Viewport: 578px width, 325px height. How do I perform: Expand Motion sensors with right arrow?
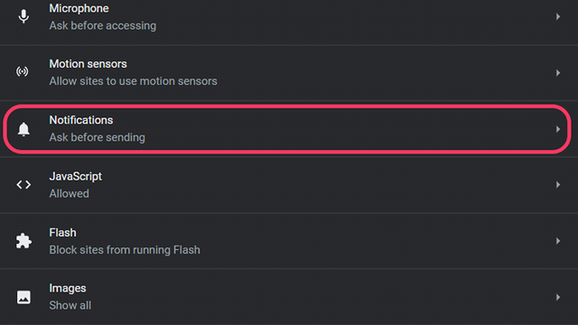[558, 73]
